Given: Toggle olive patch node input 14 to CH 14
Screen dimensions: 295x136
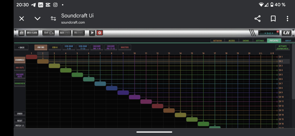Looking at the screenshot, I should coord(180,115).
